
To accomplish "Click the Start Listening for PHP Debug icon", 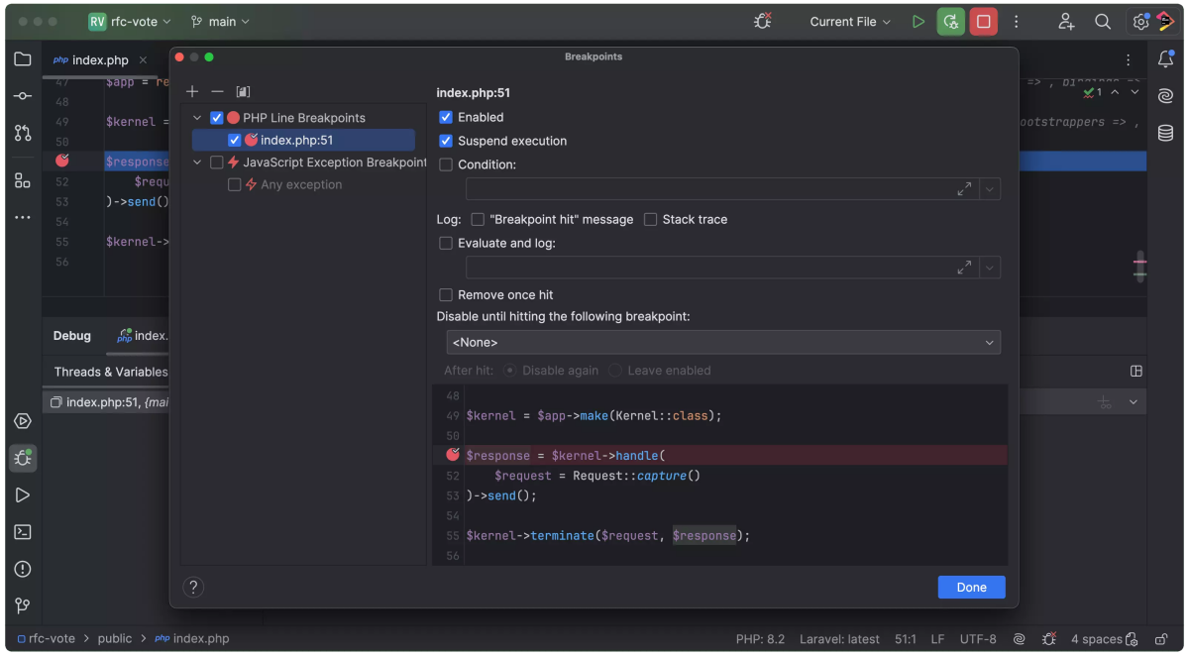I will point(763,21).
